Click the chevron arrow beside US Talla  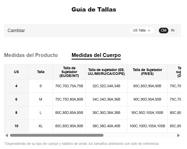pyautogui.click(x=149, y=31)
